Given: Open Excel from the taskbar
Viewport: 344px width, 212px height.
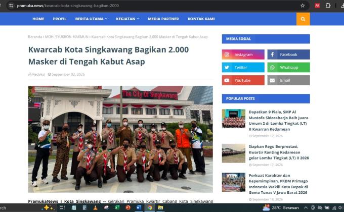Looking at the screenshot, I should point(117,207).
